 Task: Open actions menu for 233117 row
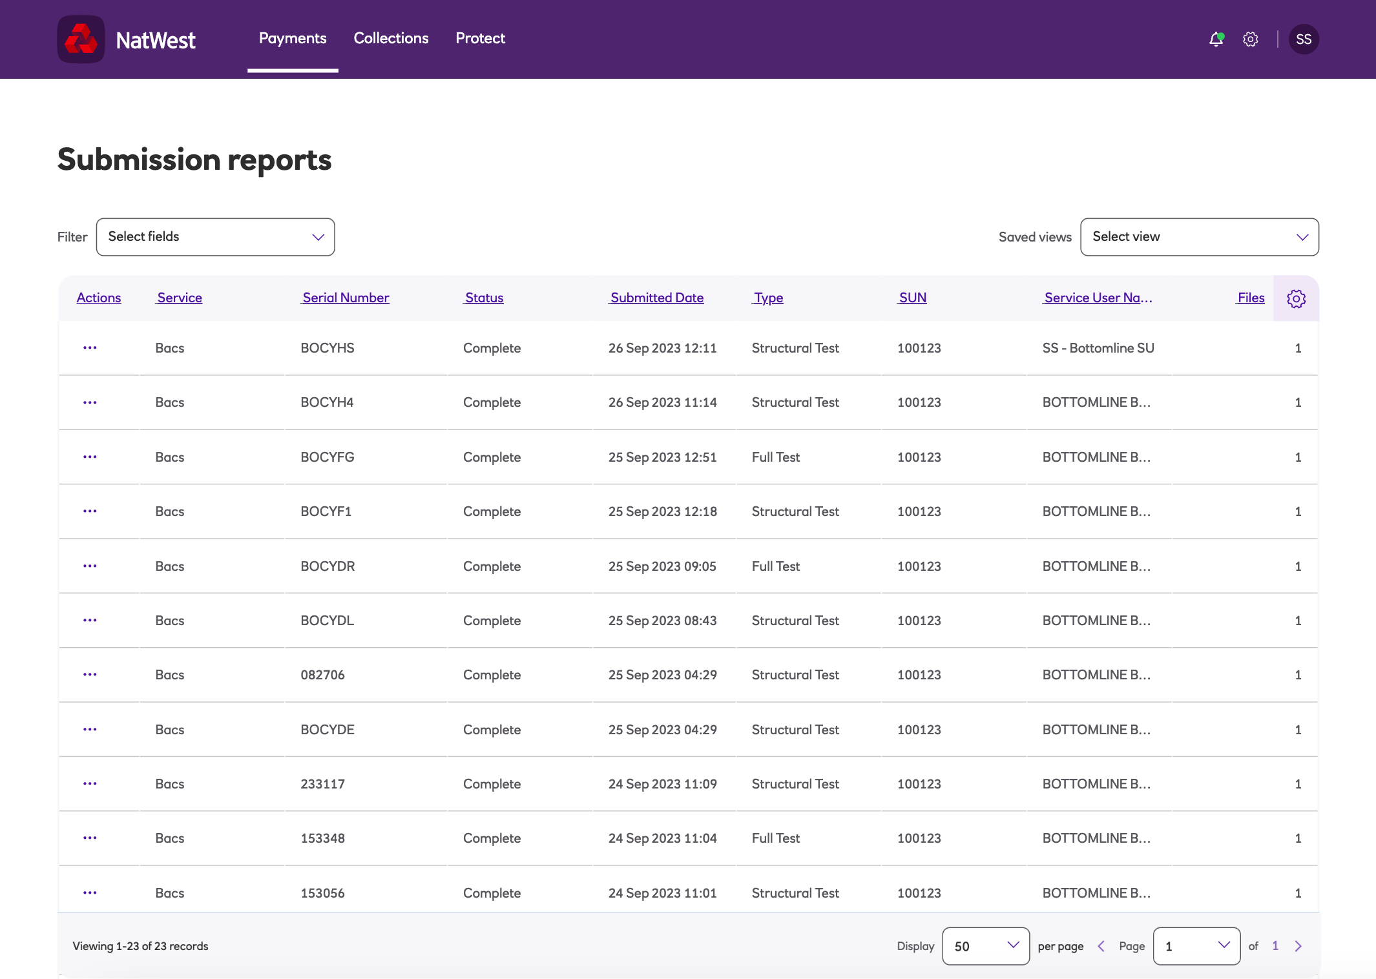pos(90,784)
